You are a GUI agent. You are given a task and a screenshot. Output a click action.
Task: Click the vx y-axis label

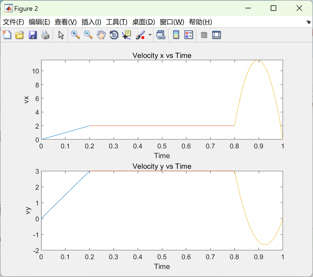(x=26, y=100)
